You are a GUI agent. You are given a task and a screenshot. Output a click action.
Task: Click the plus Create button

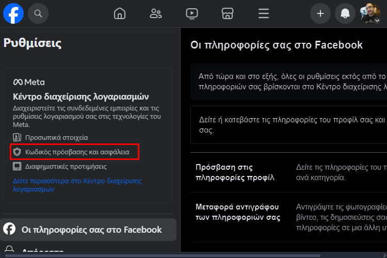320,13
